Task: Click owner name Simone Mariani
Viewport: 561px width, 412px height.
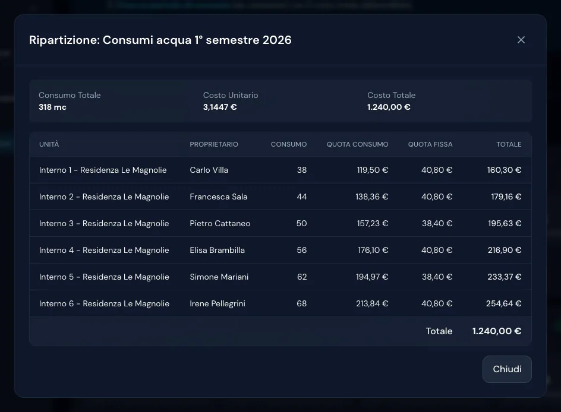Action: [219, 277]
